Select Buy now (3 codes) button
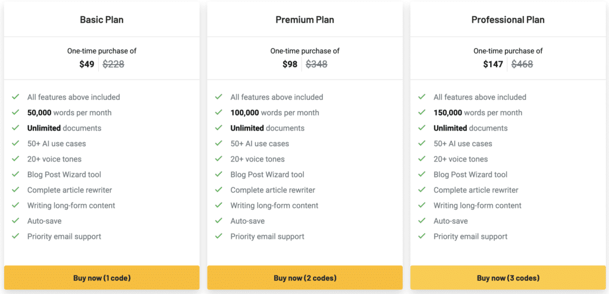The width and height of the screenshot is (609, 294). pyautogui.click(x=507, y=278)
